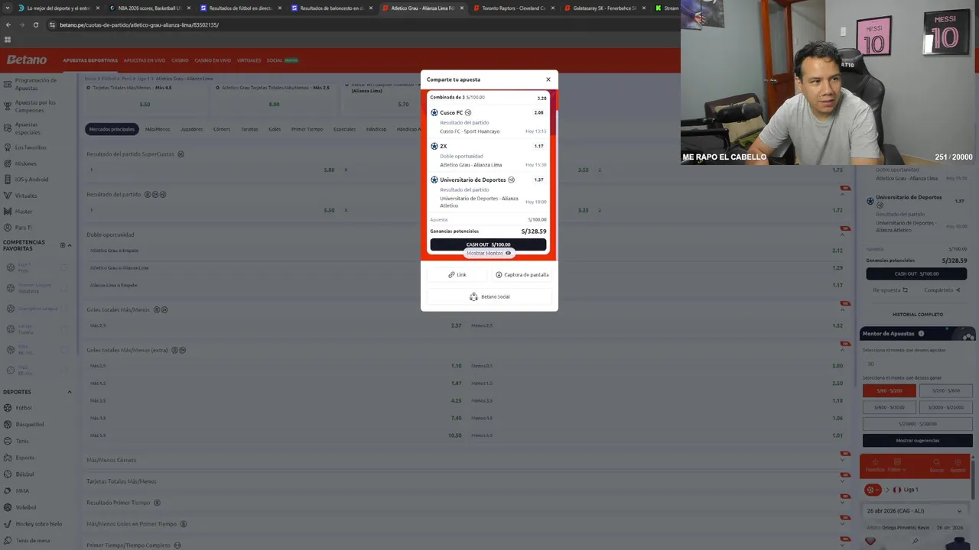Click bet amount field showing 30
979x550 pixels.
click(917, 364)
